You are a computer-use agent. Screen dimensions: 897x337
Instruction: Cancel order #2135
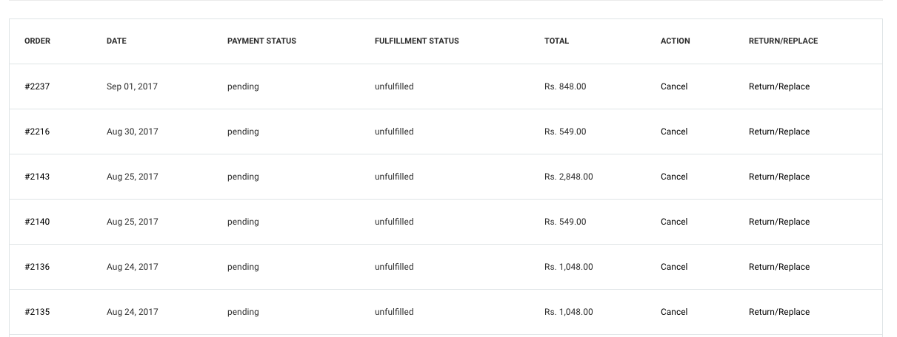(x=674, y=312)
